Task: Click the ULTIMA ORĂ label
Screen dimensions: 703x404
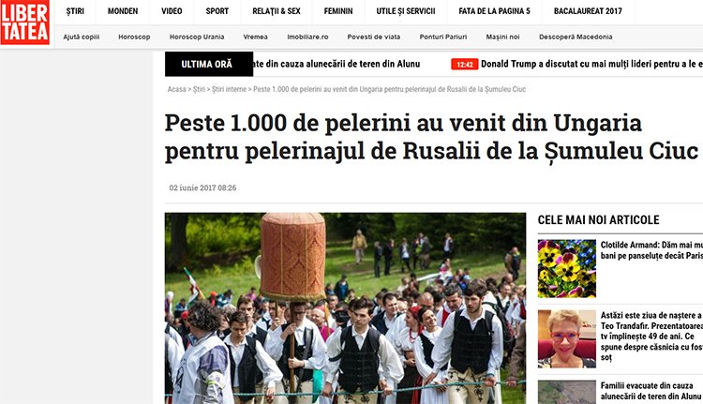Action: (209, 64)
